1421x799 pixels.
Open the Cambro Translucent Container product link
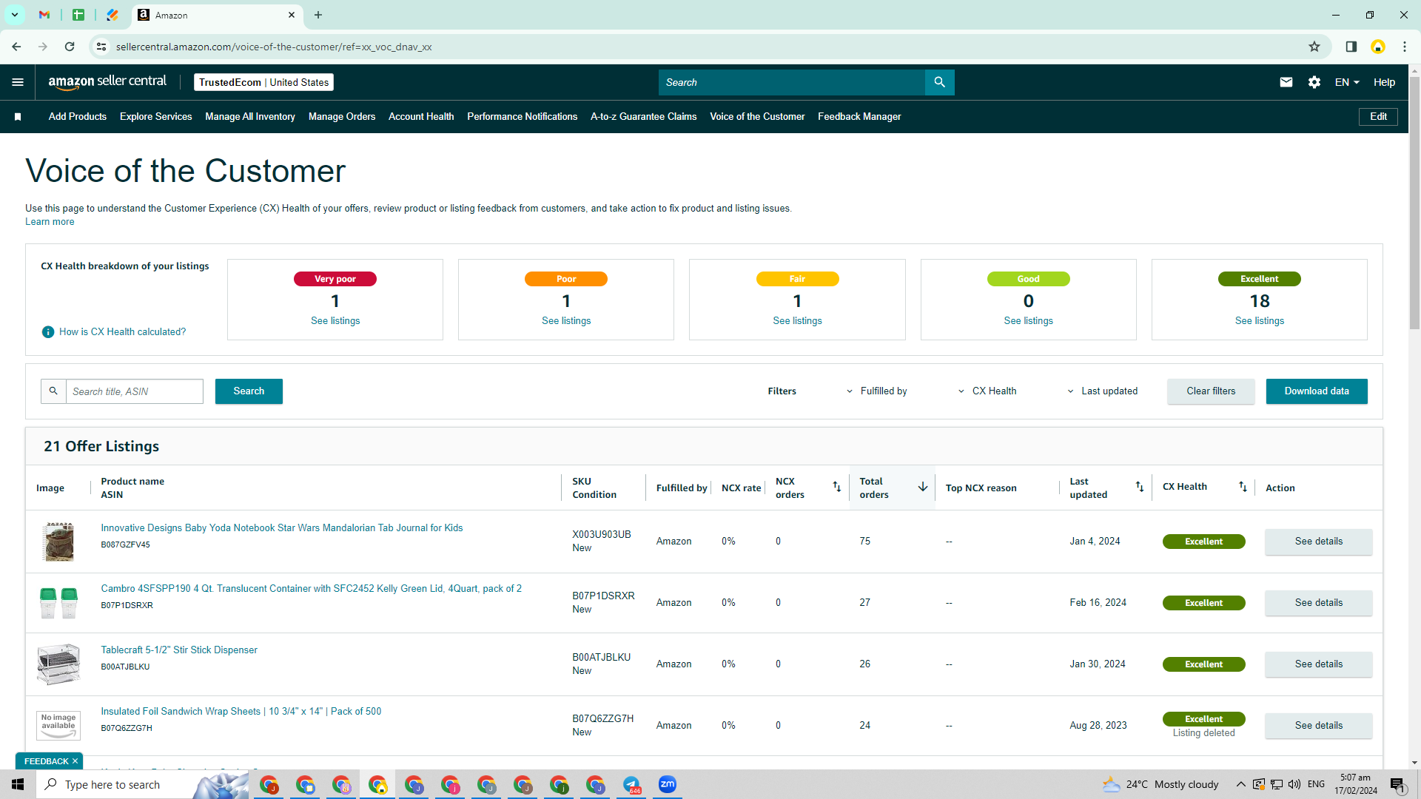click(312, 589)
